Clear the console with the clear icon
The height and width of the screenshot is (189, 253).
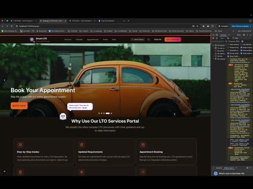217,38
